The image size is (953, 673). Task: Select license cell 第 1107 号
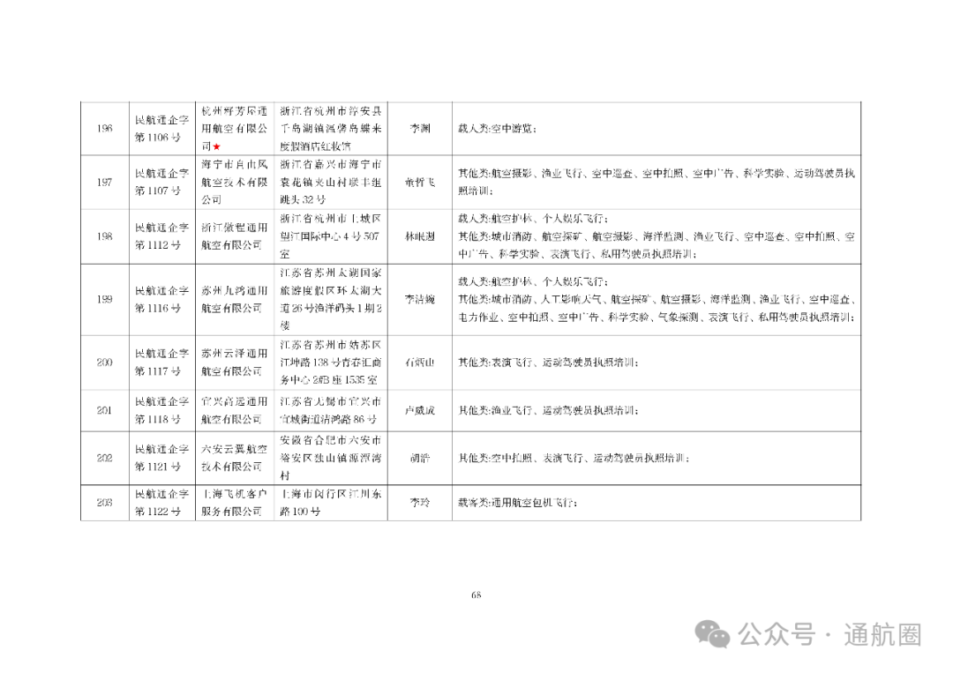[162, 183]
